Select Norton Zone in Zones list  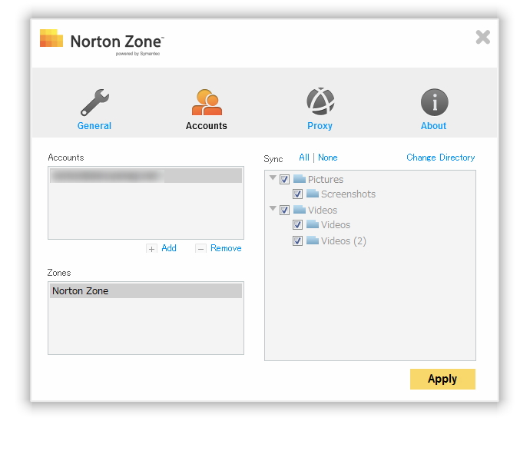tap(146, 291)
